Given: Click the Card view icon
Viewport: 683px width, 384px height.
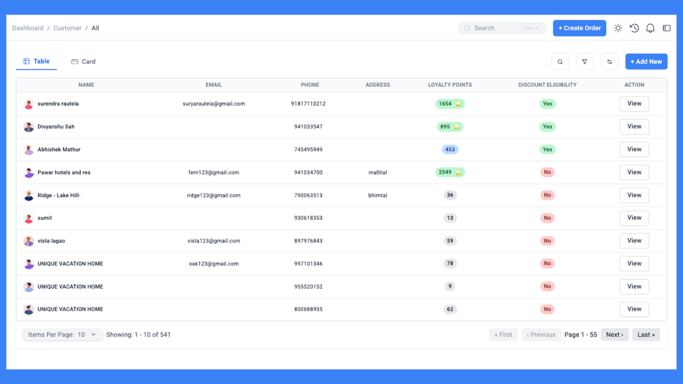Looking at the screenshot, I should coord(75,61).
